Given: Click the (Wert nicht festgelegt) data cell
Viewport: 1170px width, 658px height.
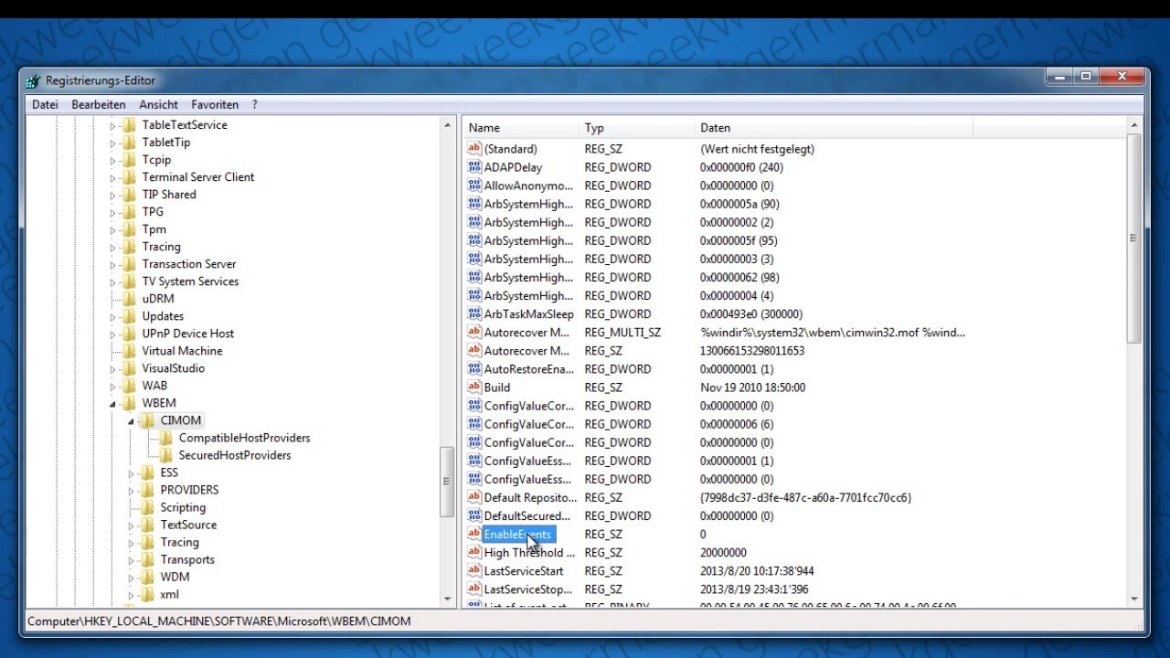Looking at the screenshot, I should coord(757,149).
